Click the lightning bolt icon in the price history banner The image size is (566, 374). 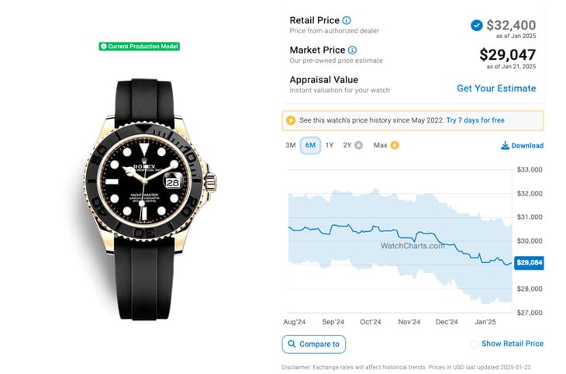tap(291, 120)
